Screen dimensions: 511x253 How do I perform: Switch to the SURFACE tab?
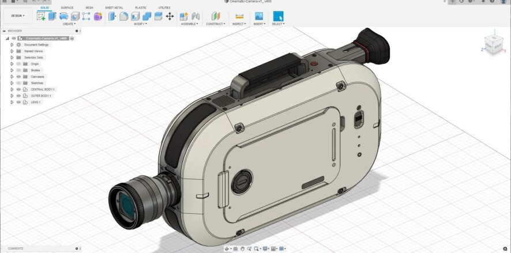pos(67,7)
